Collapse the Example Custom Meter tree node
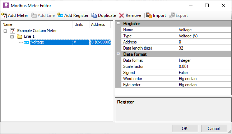The width and height of the screenshot is (232, 134). tap(5, 31)
